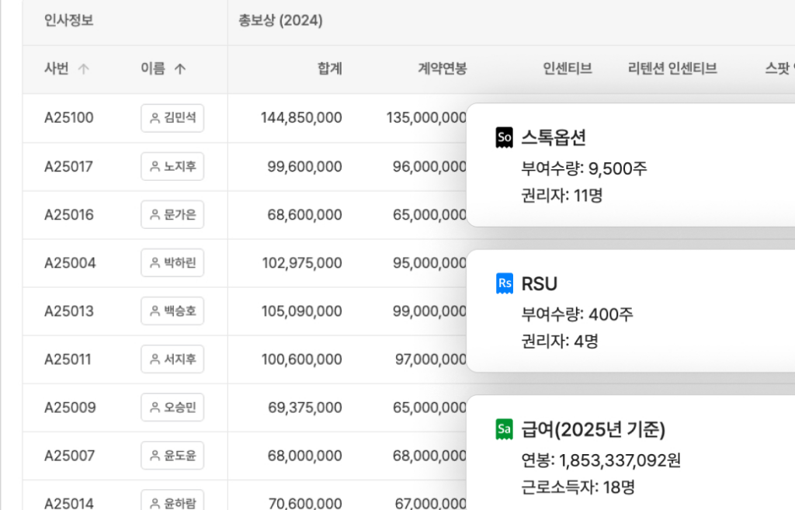Select the 문가은 employee tag
The width and height of the screenshot is (795, 510).
click(x=172, y=215)
